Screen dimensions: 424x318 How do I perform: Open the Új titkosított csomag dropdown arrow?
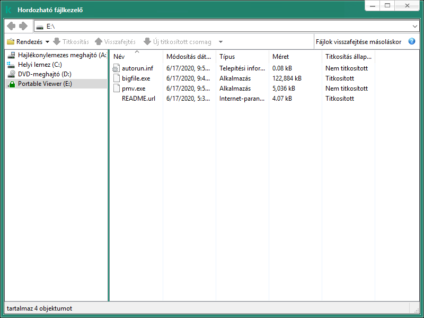[220, 42]
